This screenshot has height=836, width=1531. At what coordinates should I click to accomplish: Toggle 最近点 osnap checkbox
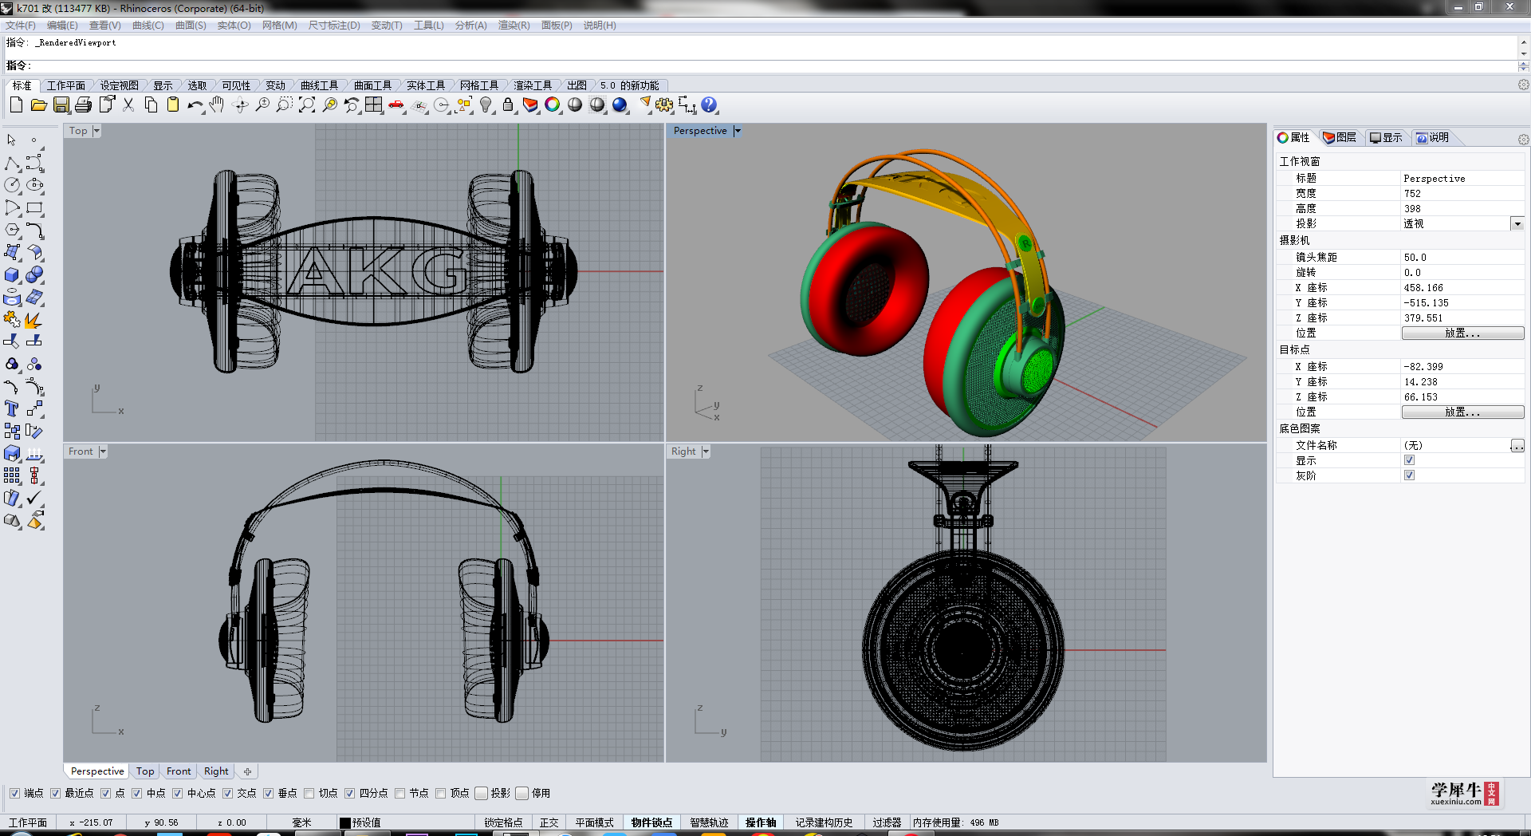(x=55, y=793)
